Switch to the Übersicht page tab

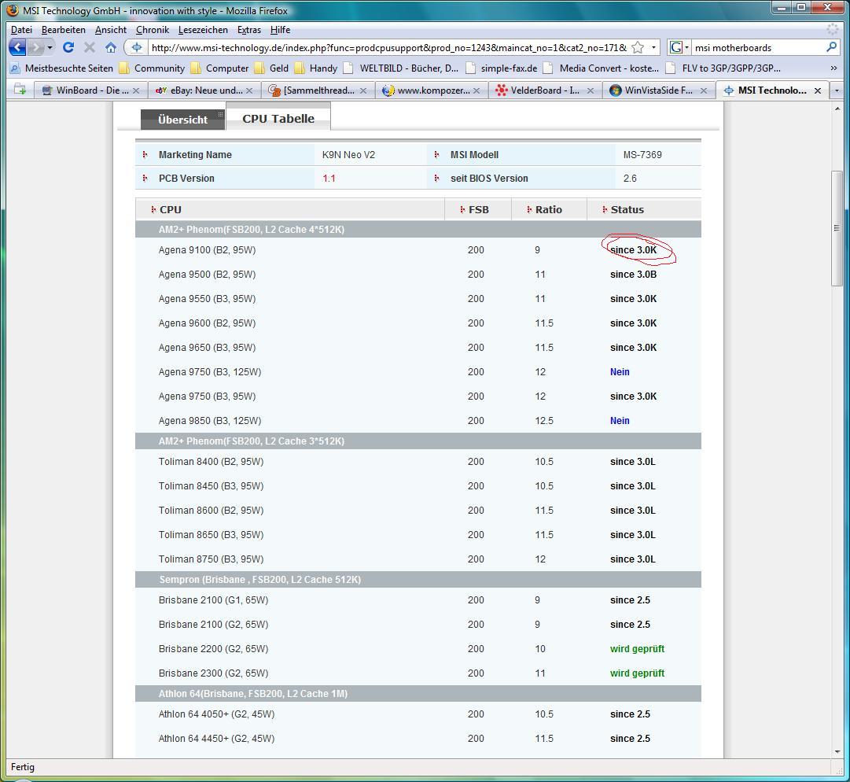click(x=182, y=120)
